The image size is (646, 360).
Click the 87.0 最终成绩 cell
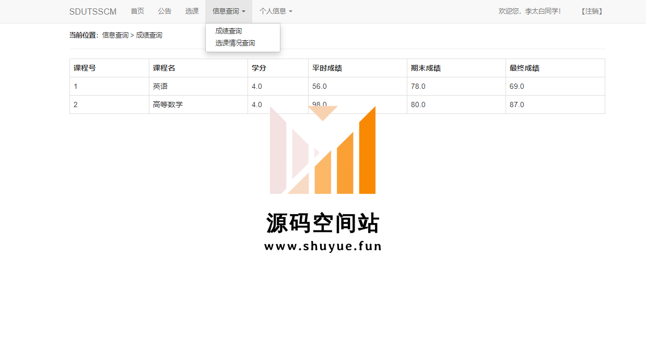555,104
